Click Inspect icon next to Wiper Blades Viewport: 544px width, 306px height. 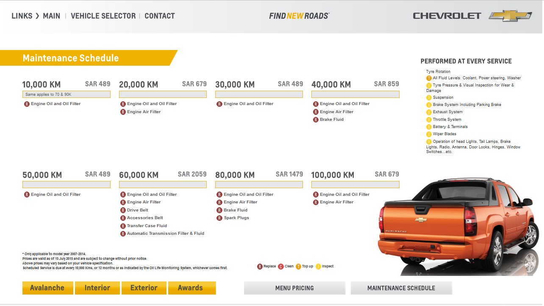pos(429,134)
